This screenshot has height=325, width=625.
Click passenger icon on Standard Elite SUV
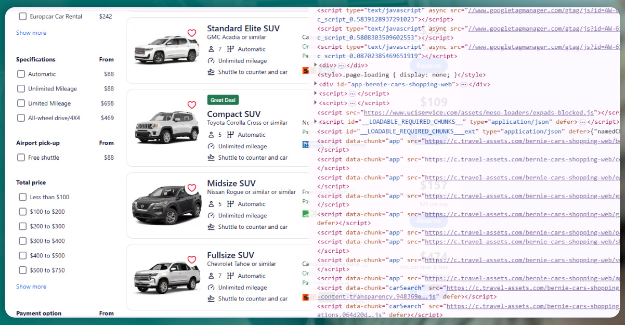tap(211, 49)
